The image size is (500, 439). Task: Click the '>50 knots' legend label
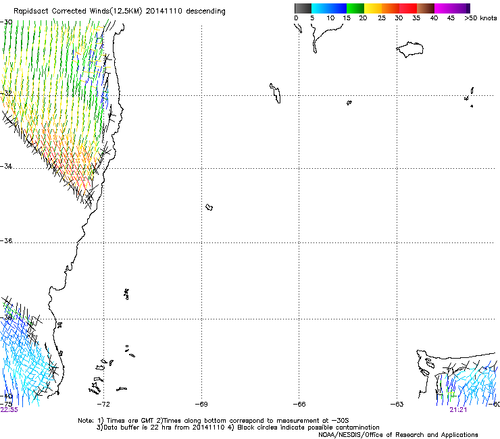pyautogui.click(x=480, y=18)
